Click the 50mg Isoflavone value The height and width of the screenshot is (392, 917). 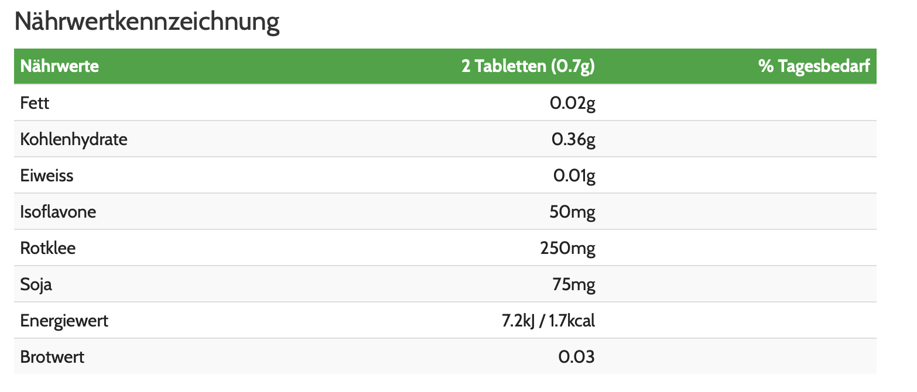click(572, 212)
